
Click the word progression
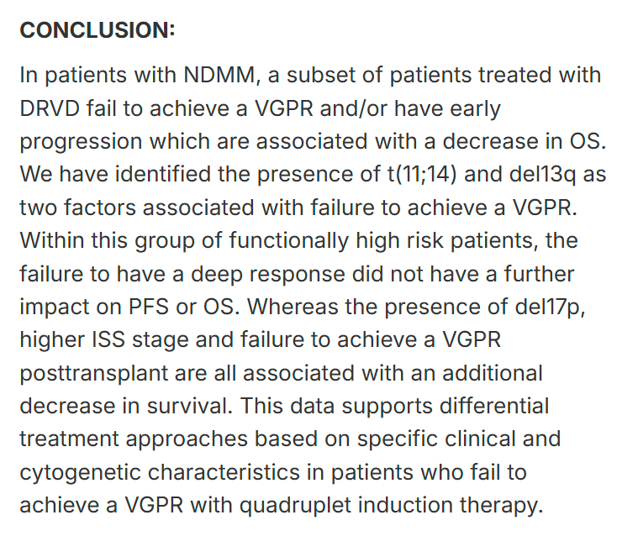point(81,142)
